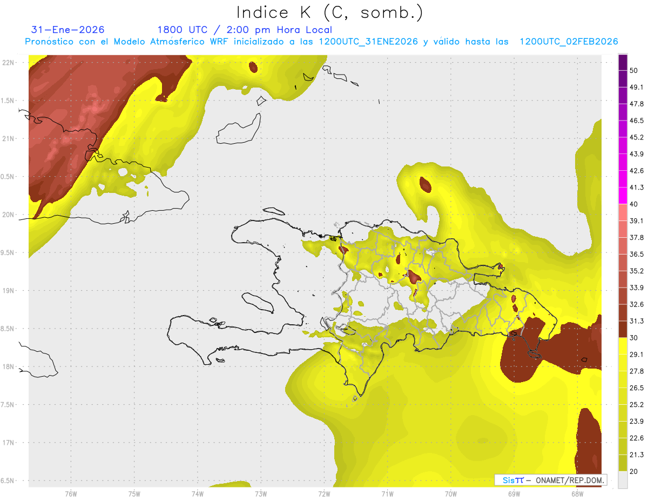
Task: Select the magenta swatch between 41.3 and 42.6
Action: (623, 179)
